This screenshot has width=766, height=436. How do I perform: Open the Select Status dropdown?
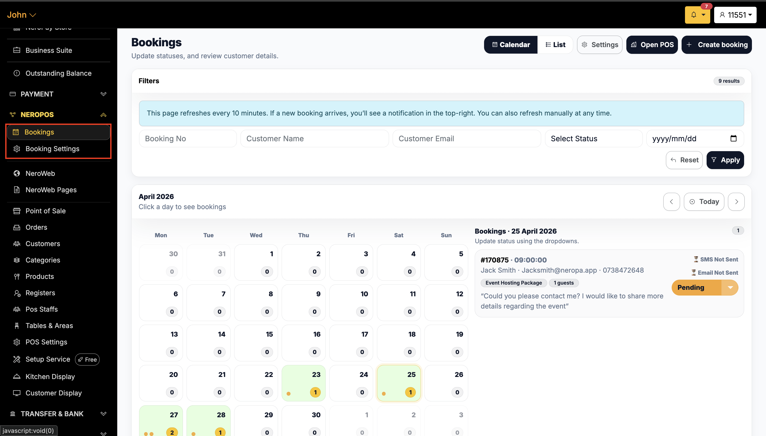[x=593, y=138]
